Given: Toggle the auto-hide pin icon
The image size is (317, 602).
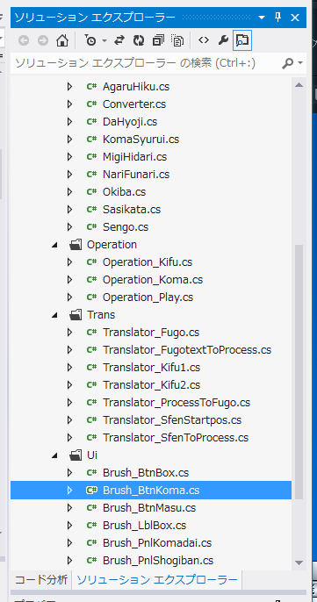Looking at the screenshot, I should tap(278, 18).
